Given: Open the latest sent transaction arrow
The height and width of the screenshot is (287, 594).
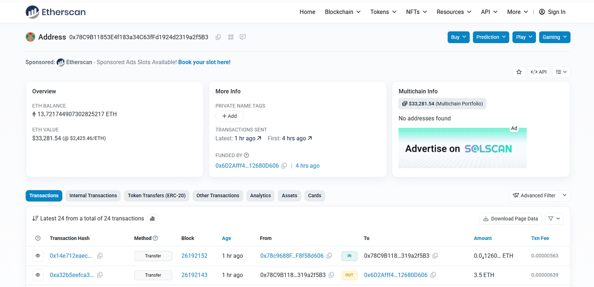Looking at the screenshot, I should [259, 139].
